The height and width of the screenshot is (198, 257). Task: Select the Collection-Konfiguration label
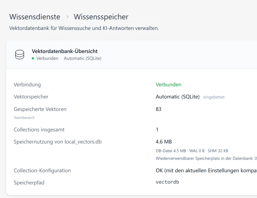[42, 170]
